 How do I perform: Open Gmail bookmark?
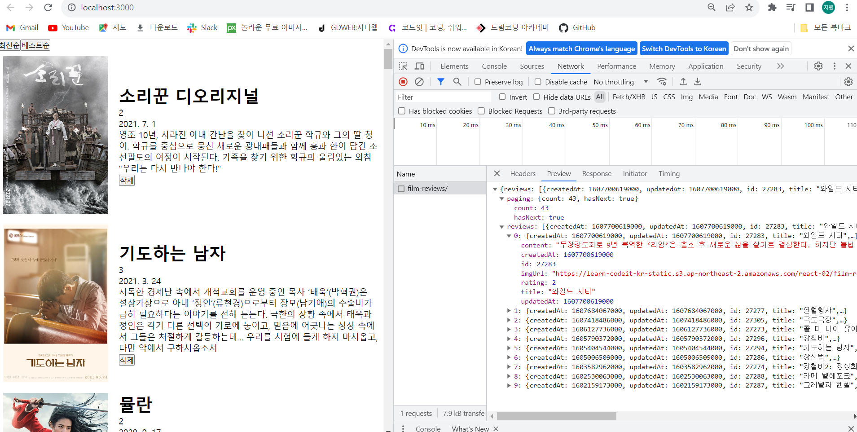click(22, 28)
